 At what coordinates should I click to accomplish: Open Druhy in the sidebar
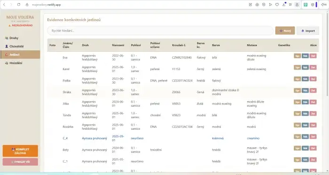point(20,38)
